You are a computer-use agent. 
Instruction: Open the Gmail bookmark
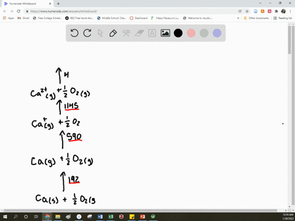point(23,18)
